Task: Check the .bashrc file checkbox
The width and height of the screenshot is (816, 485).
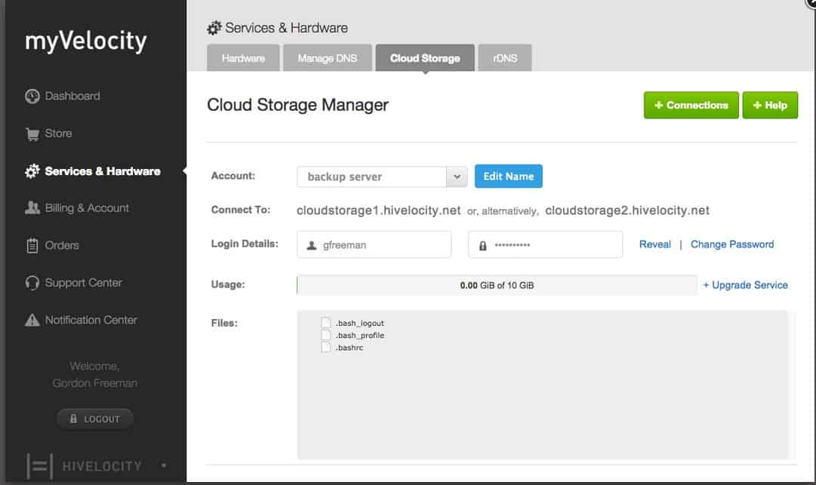Action: (x=326, y=347)
